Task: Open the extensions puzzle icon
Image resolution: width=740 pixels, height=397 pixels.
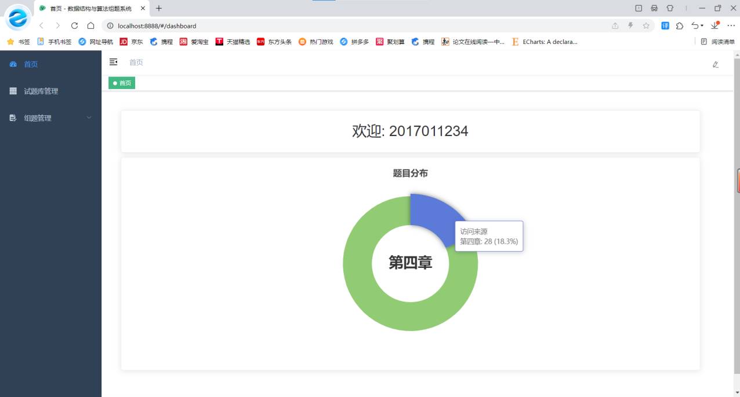Action: 680,25
